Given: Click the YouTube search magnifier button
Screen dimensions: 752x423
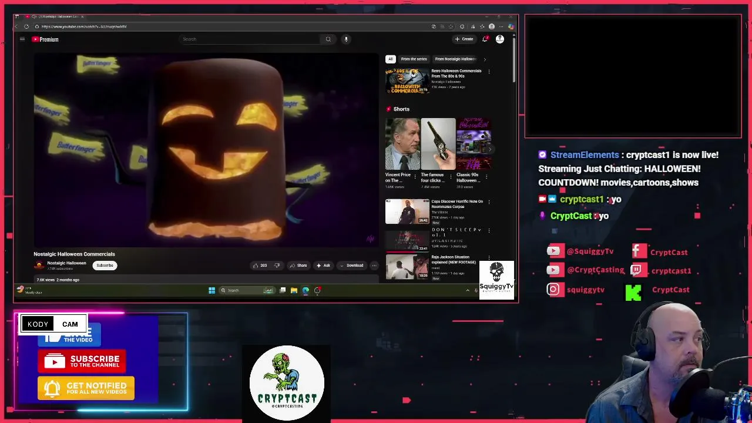Looking at the screenshot, I should coord(328,39).
